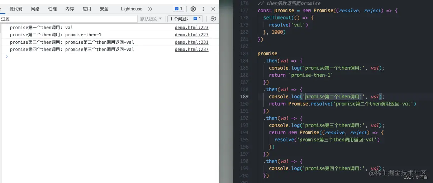Open console settings gear beside issues counter

click(x=213, y=19)
